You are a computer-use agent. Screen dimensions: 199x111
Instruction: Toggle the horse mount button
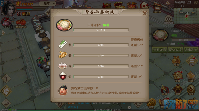(x=6, y=91)
